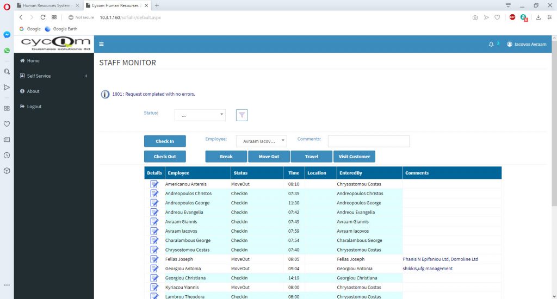Open details icon for Americanou Artemis row
This screenshot has width=557, height=299.
click(x=154, y=184)
